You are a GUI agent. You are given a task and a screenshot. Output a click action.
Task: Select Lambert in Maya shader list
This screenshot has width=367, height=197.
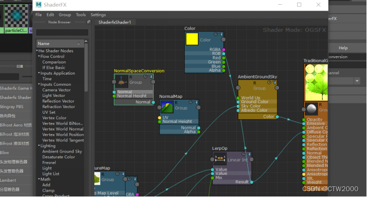pos(8,180)
